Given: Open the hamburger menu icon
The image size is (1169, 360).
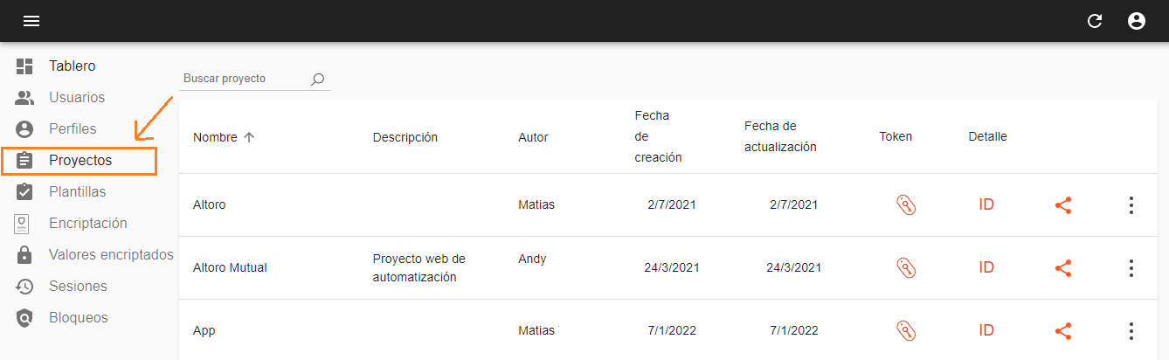Looking at the screenshot, I should (x=31, y=21).
